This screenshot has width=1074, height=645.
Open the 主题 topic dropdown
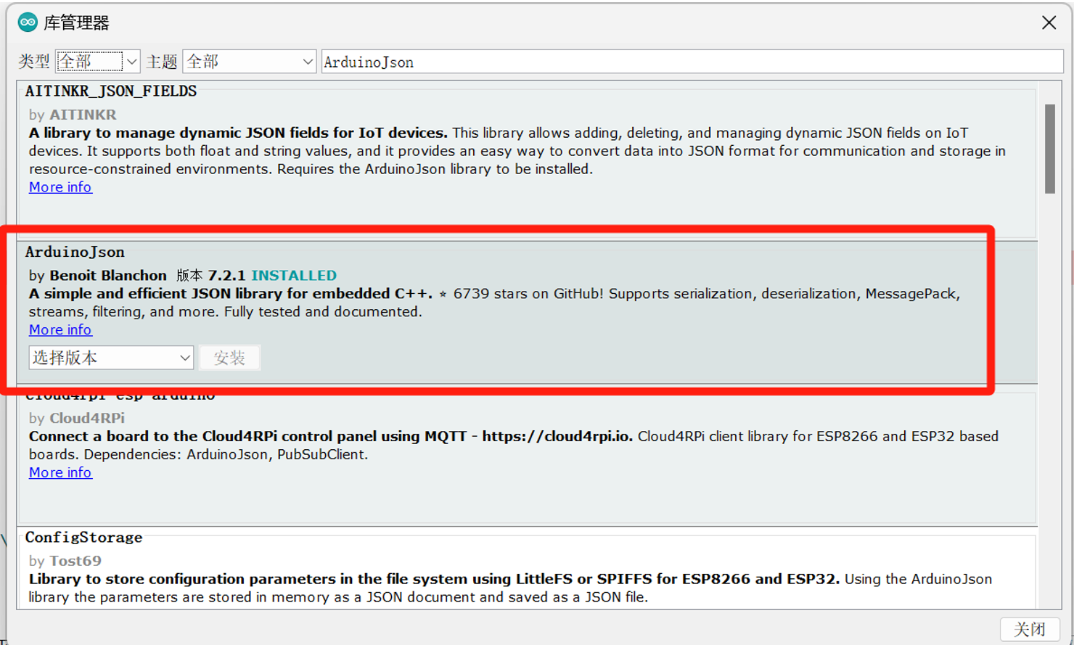click(249, 62)
